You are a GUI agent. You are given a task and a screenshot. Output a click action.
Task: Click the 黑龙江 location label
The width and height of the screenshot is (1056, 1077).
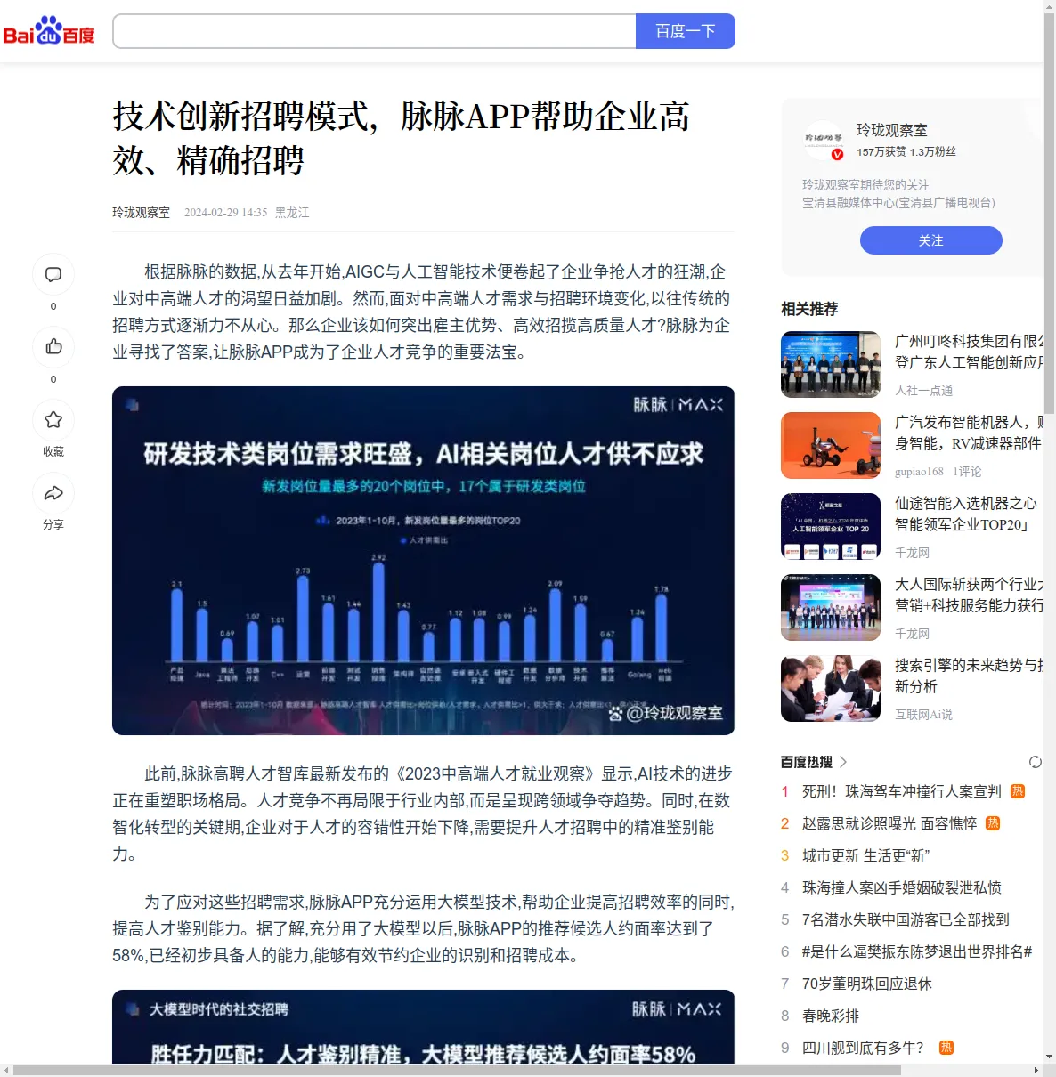coord(292,213)
